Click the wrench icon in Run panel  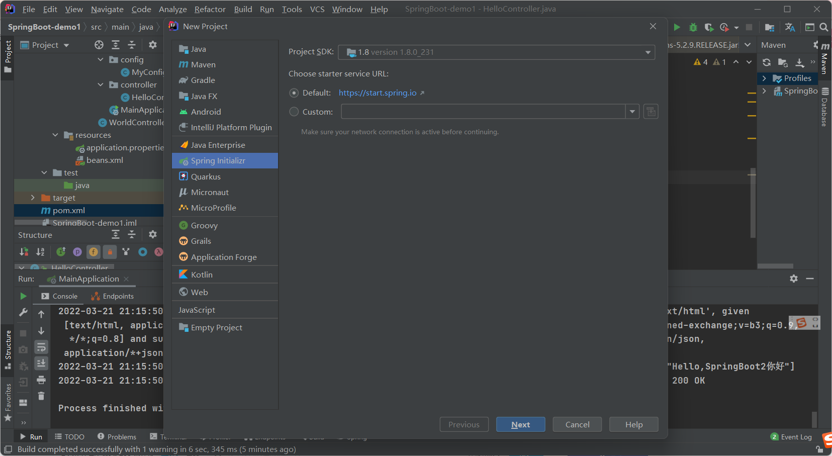23,313
